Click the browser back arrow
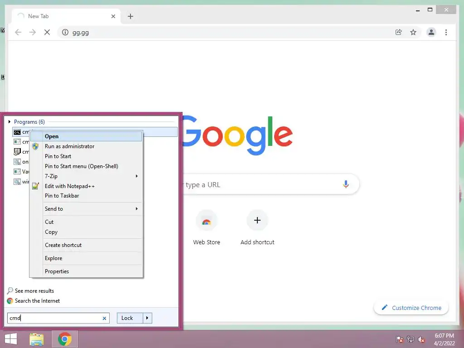This screenshot has width=464, height=348. [18, 32]
